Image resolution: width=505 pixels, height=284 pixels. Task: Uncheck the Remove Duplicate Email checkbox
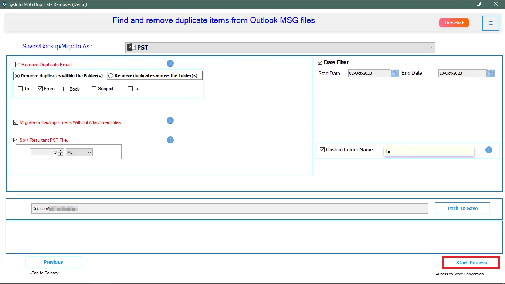tap(17, 65)
